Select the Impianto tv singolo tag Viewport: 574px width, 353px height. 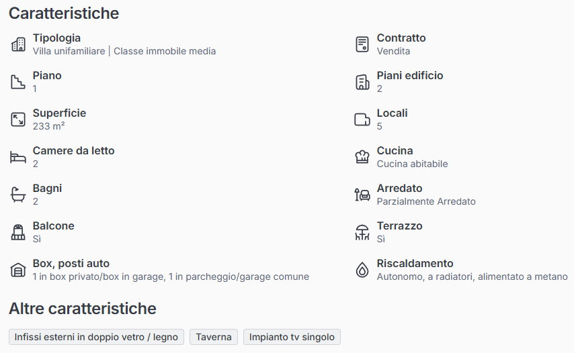pyautogui.click(x=292, y=337)
